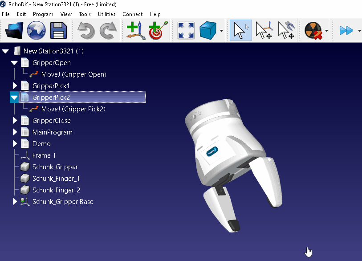The height and width of the screenshot is (261, 362).
Task: Open the Help menu
Action: point(155,14)
